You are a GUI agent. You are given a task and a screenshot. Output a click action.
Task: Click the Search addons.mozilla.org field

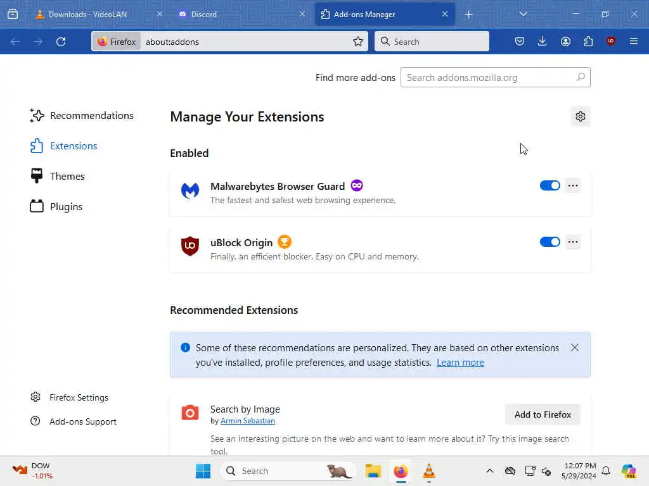tap(495, 77)
